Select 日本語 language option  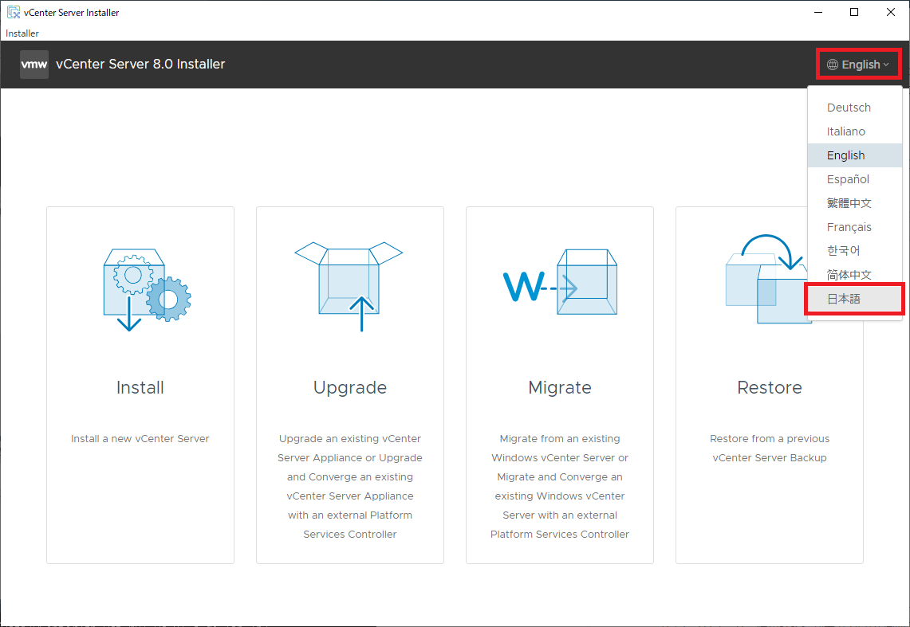pos(855,299)
